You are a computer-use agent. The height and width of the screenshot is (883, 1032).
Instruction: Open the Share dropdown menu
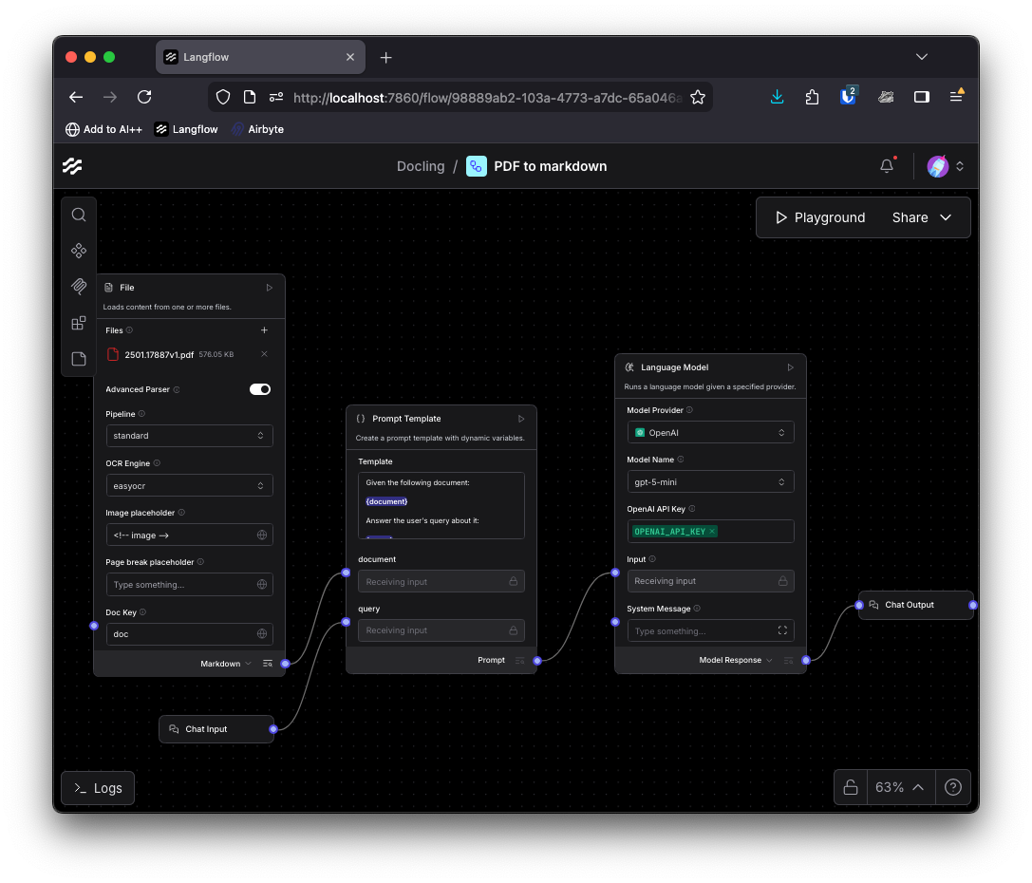tap(919, 216)
